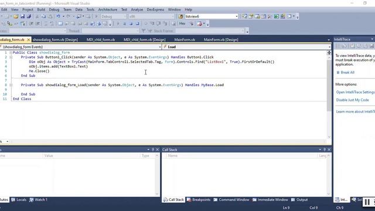Close the showdialog_form.vb tab

coord(29,40)
